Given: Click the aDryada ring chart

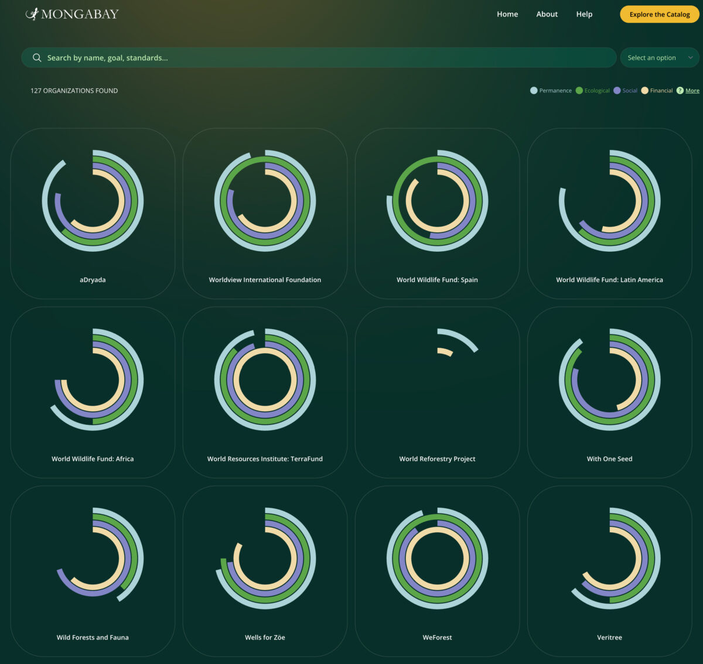Looking at the screenshot, I should pyautogui.click(x=93, y=201).
